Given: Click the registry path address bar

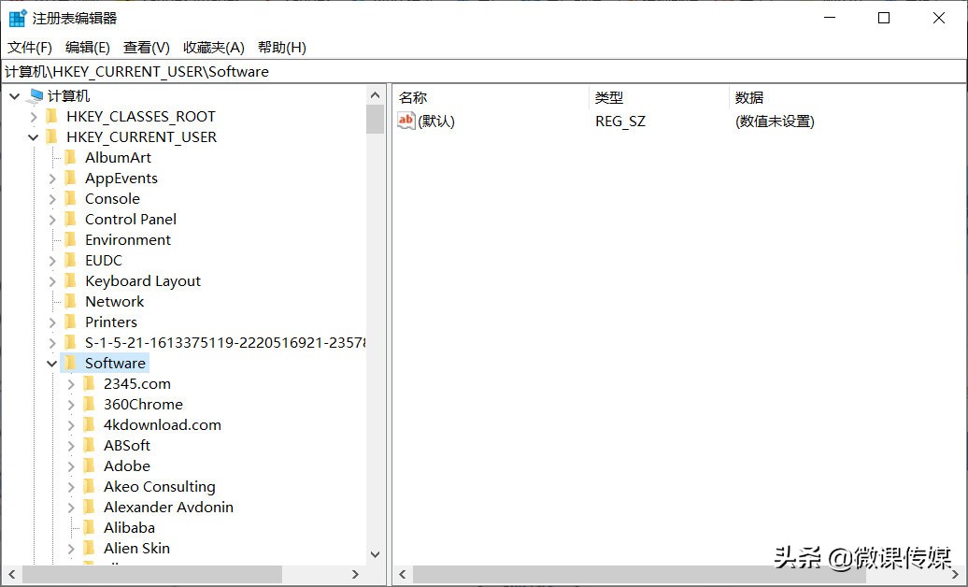Looking at the screenshot, I should (484, 72).
